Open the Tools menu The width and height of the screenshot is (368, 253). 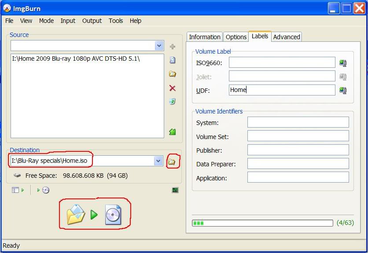pos(116,21)
